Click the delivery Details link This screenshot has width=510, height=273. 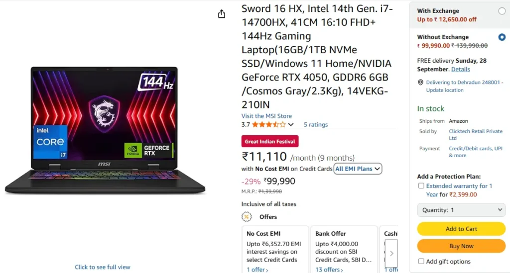(x=460, y=70)
